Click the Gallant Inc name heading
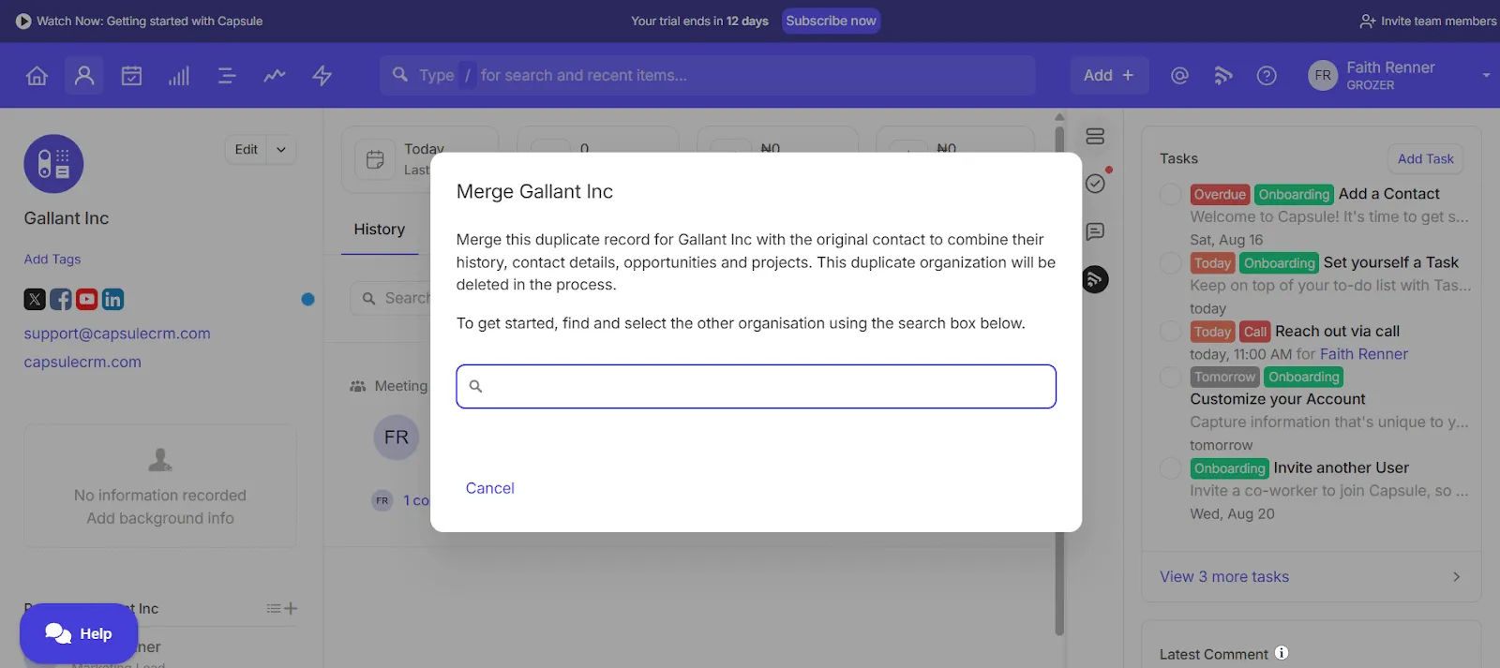 (x=67, y=218)
